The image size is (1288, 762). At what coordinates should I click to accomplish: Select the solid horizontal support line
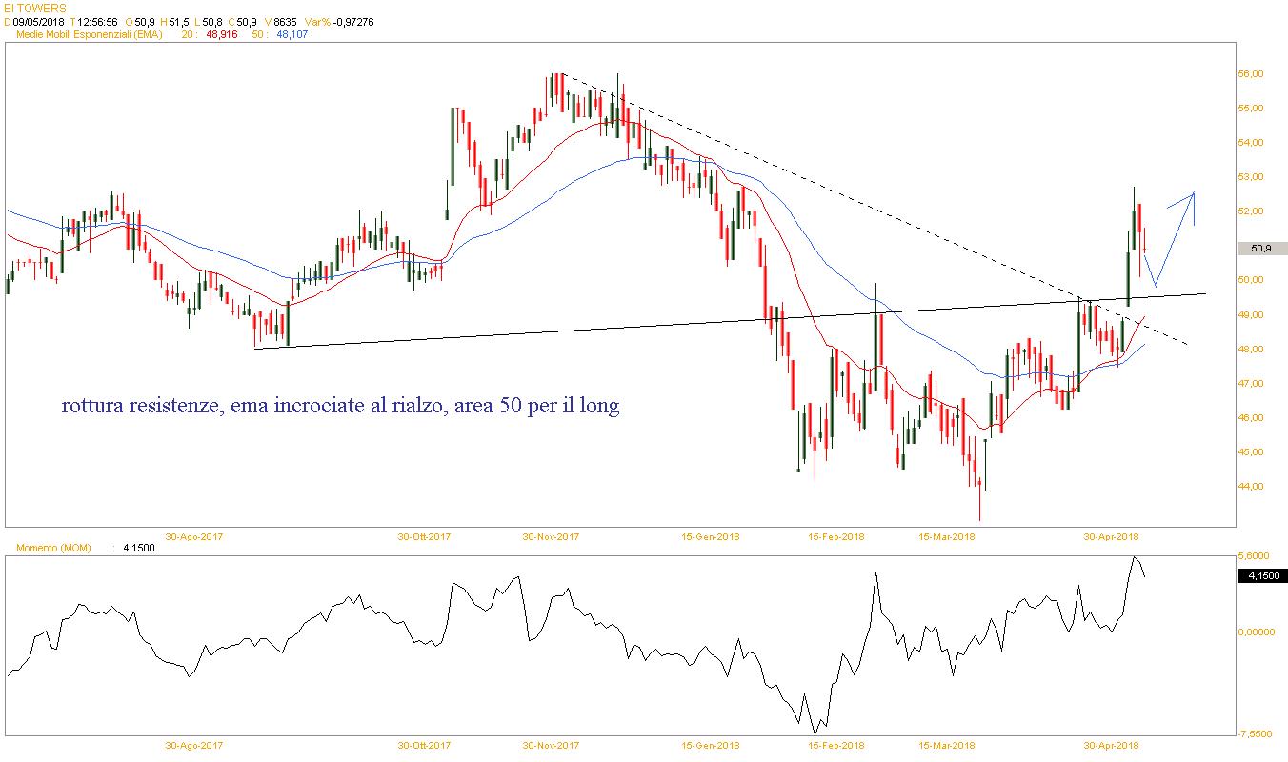tap(731, 321)
